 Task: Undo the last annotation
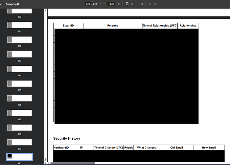(x=149, y=4)
